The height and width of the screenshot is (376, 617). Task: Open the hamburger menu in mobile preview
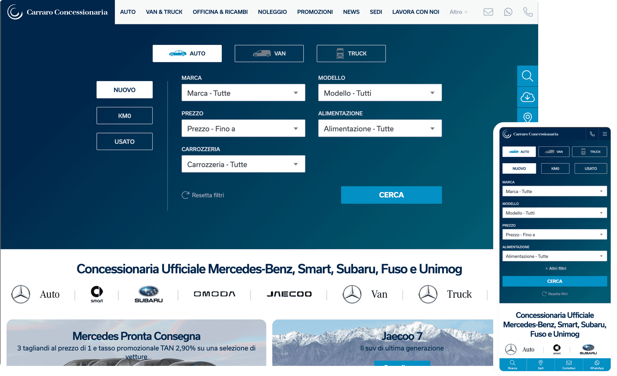[605, 134]
